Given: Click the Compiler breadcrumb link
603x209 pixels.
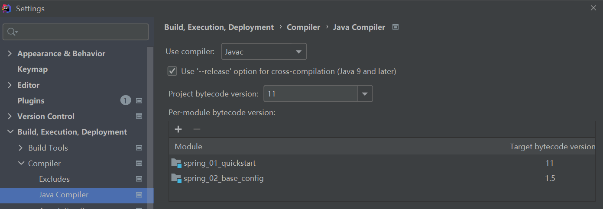Looking at the screenshot, I should coord(303,27).
